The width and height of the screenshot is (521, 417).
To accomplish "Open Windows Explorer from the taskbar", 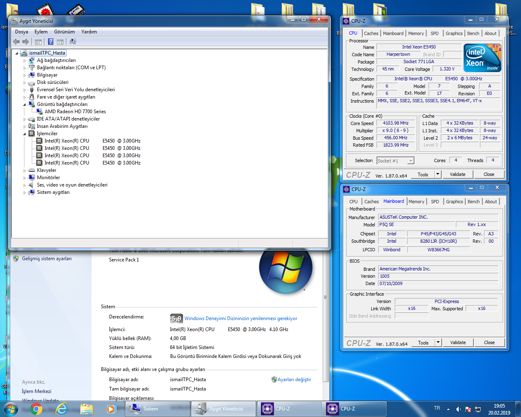I will click(87, 409).
